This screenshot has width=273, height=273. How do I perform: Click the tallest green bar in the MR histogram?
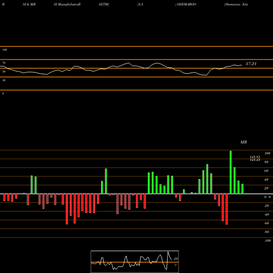(230, 173)
